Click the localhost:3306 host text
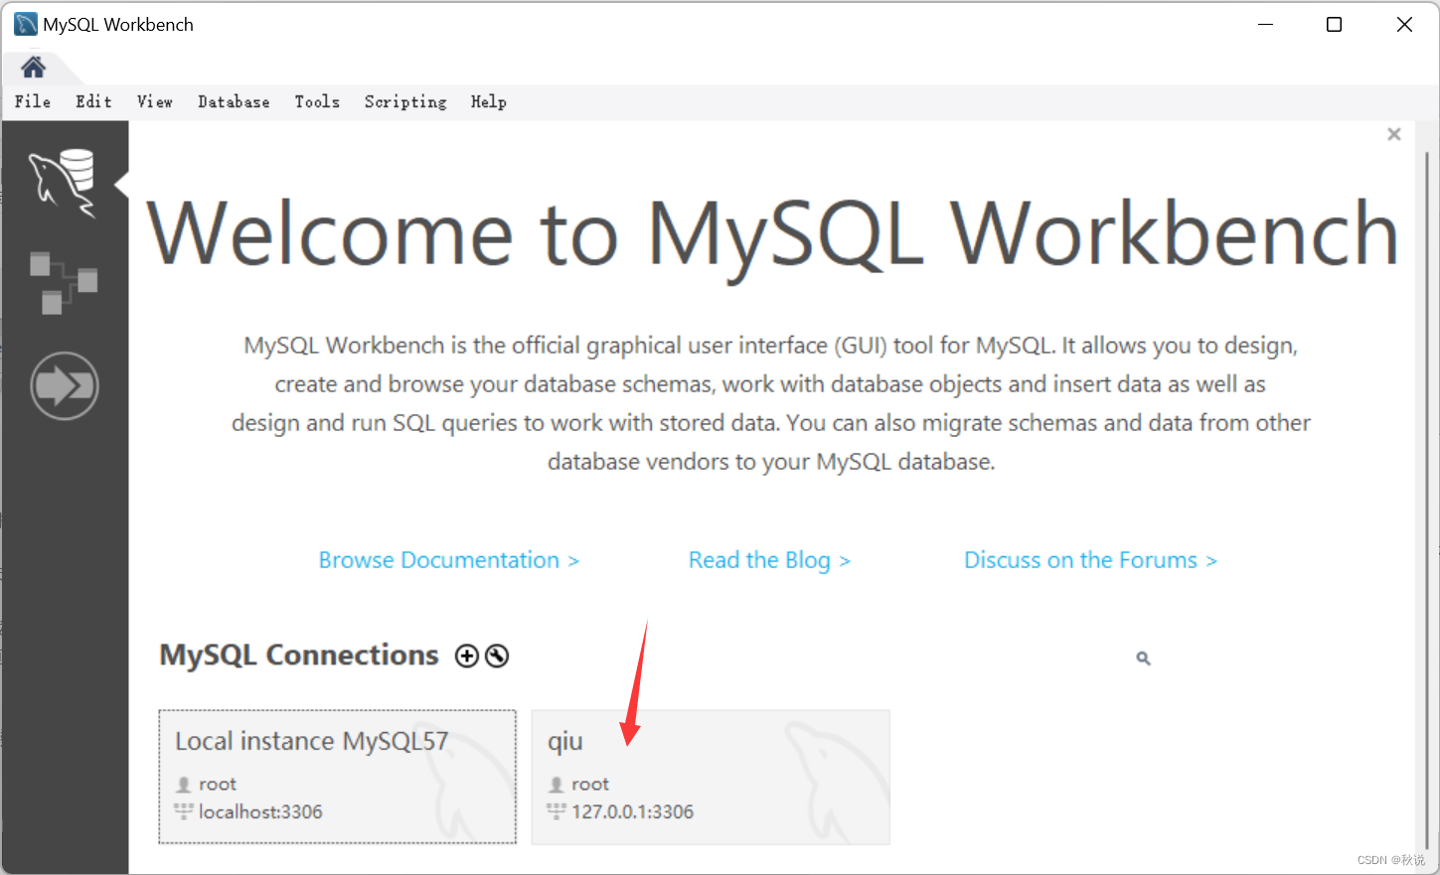The image size is (1440, 875). coord(260,811)
